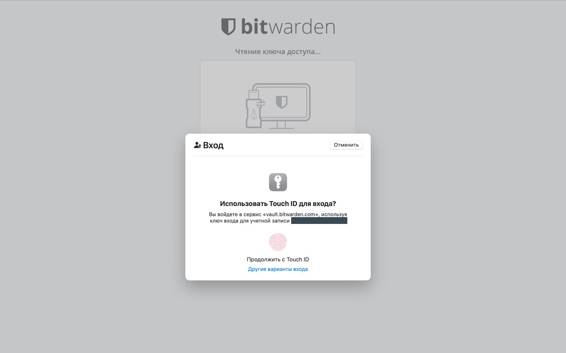Click the ключ входа для учетной записи text

250,221
